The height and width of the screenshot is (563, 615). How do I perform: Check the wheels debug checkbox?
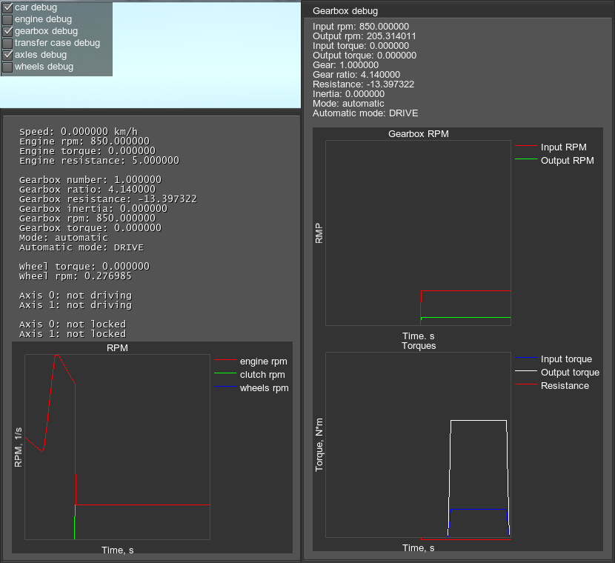8,67
